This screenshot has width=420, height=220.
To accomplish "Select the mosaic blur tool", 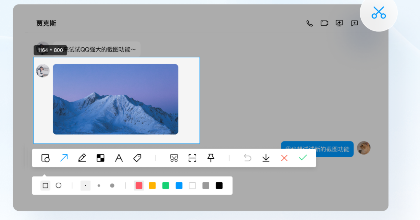I will [100, 158].
